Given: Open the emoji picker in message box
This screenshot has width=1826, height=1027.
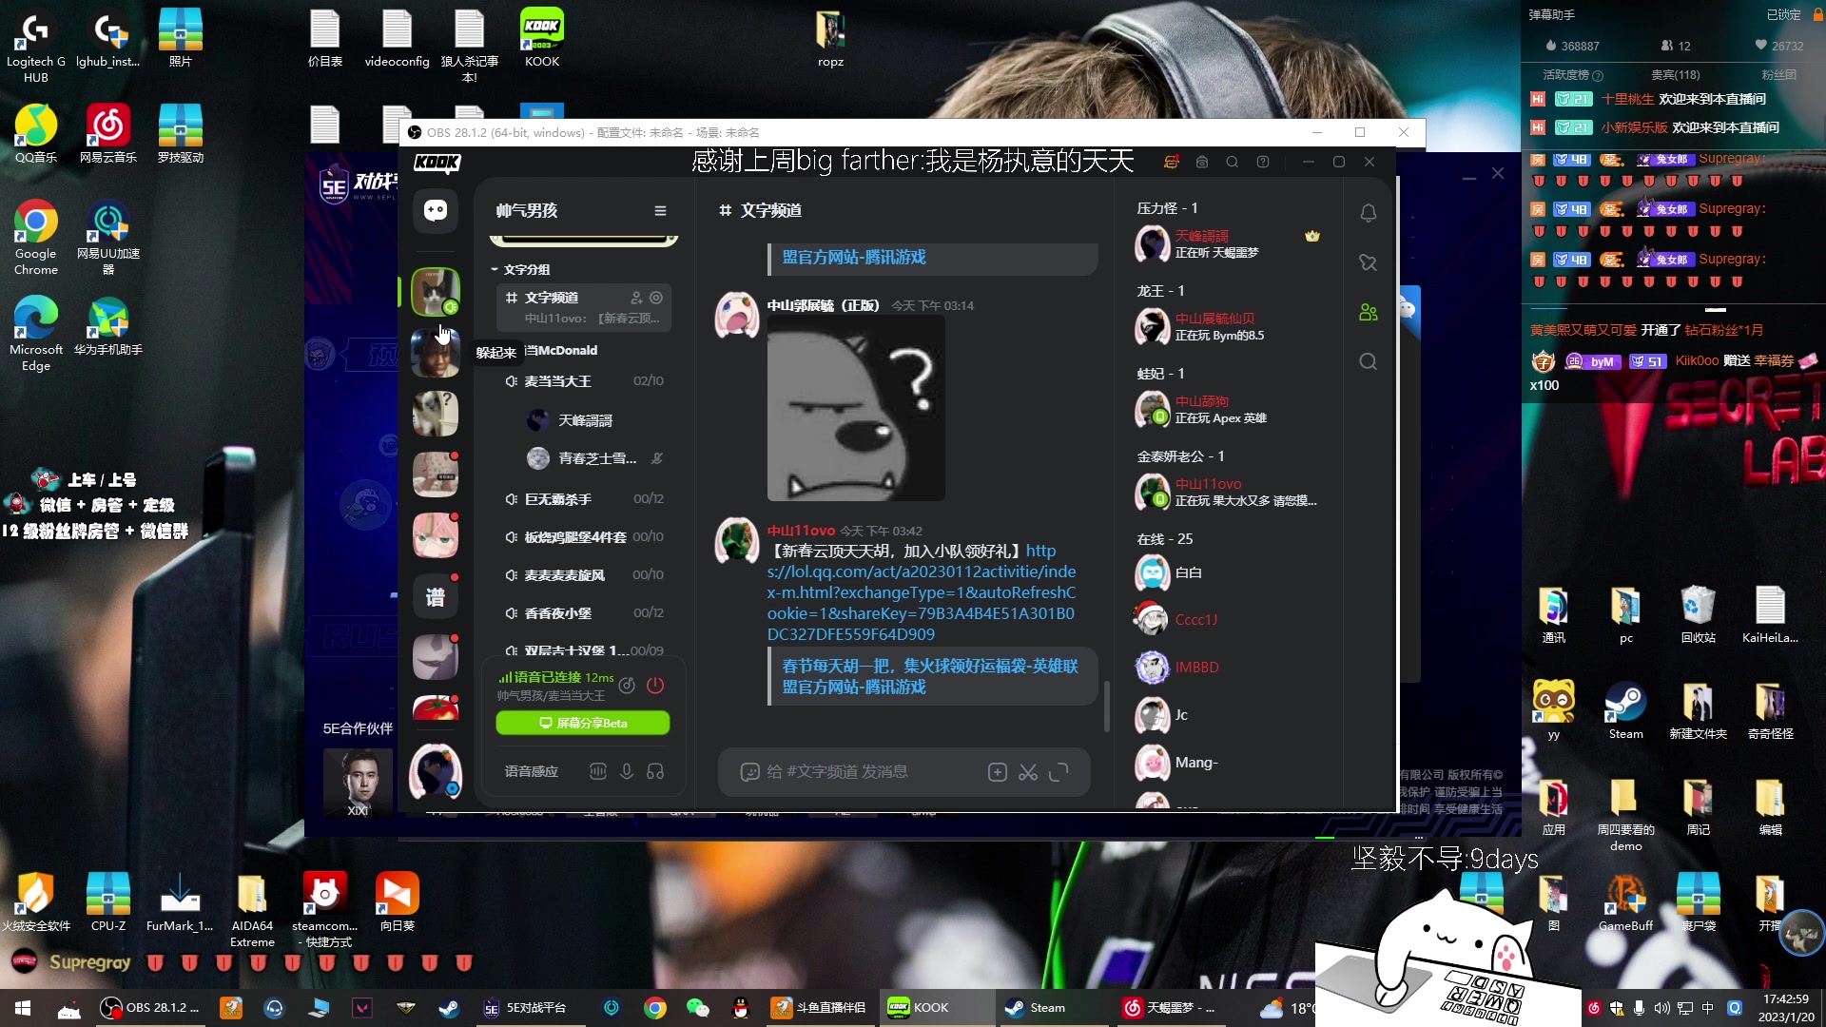Looking at the screenshot, I should (x=749, y=772).
